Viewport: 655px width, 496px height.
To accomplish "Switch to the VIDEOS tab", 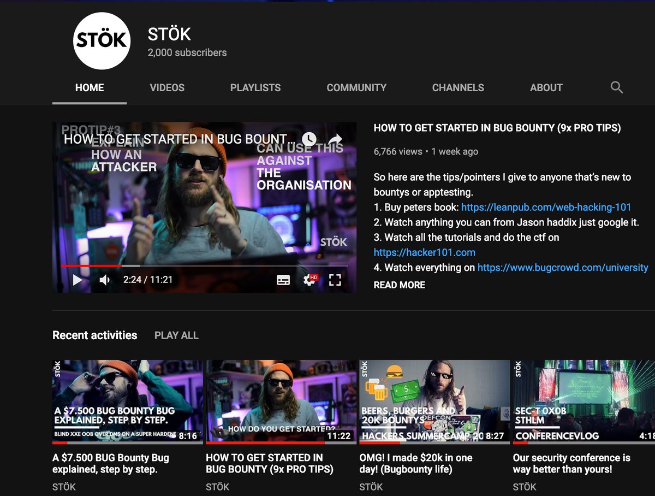I will [x=167, y=87].
